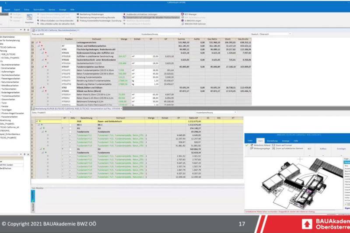This screenshot has width=350, height=233.
Task: Click Zoom auf Format icon in 3D viewer
Action: click(x=273, y=145)
